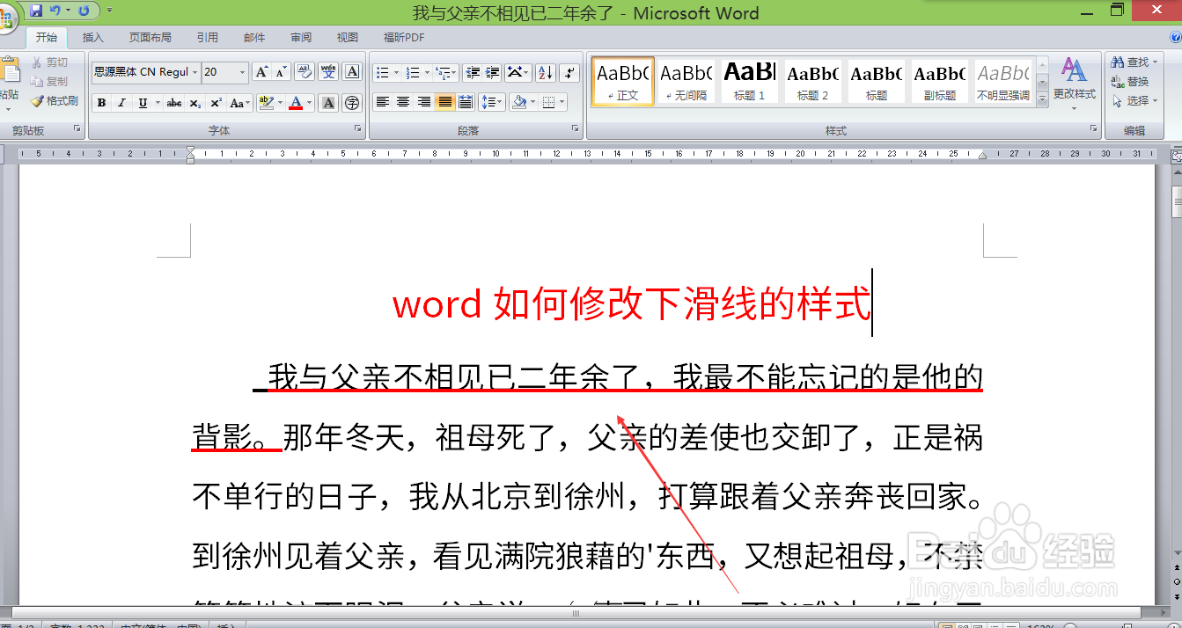The height and width of the screenshot is (628, 1182).
Task: Click the 选择 (Select) button
Action: 1134,101
